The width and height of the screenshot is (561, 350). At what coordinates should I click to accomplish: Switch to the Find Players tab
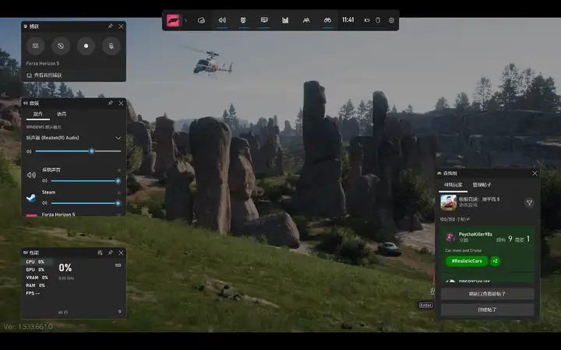[453, 185]
